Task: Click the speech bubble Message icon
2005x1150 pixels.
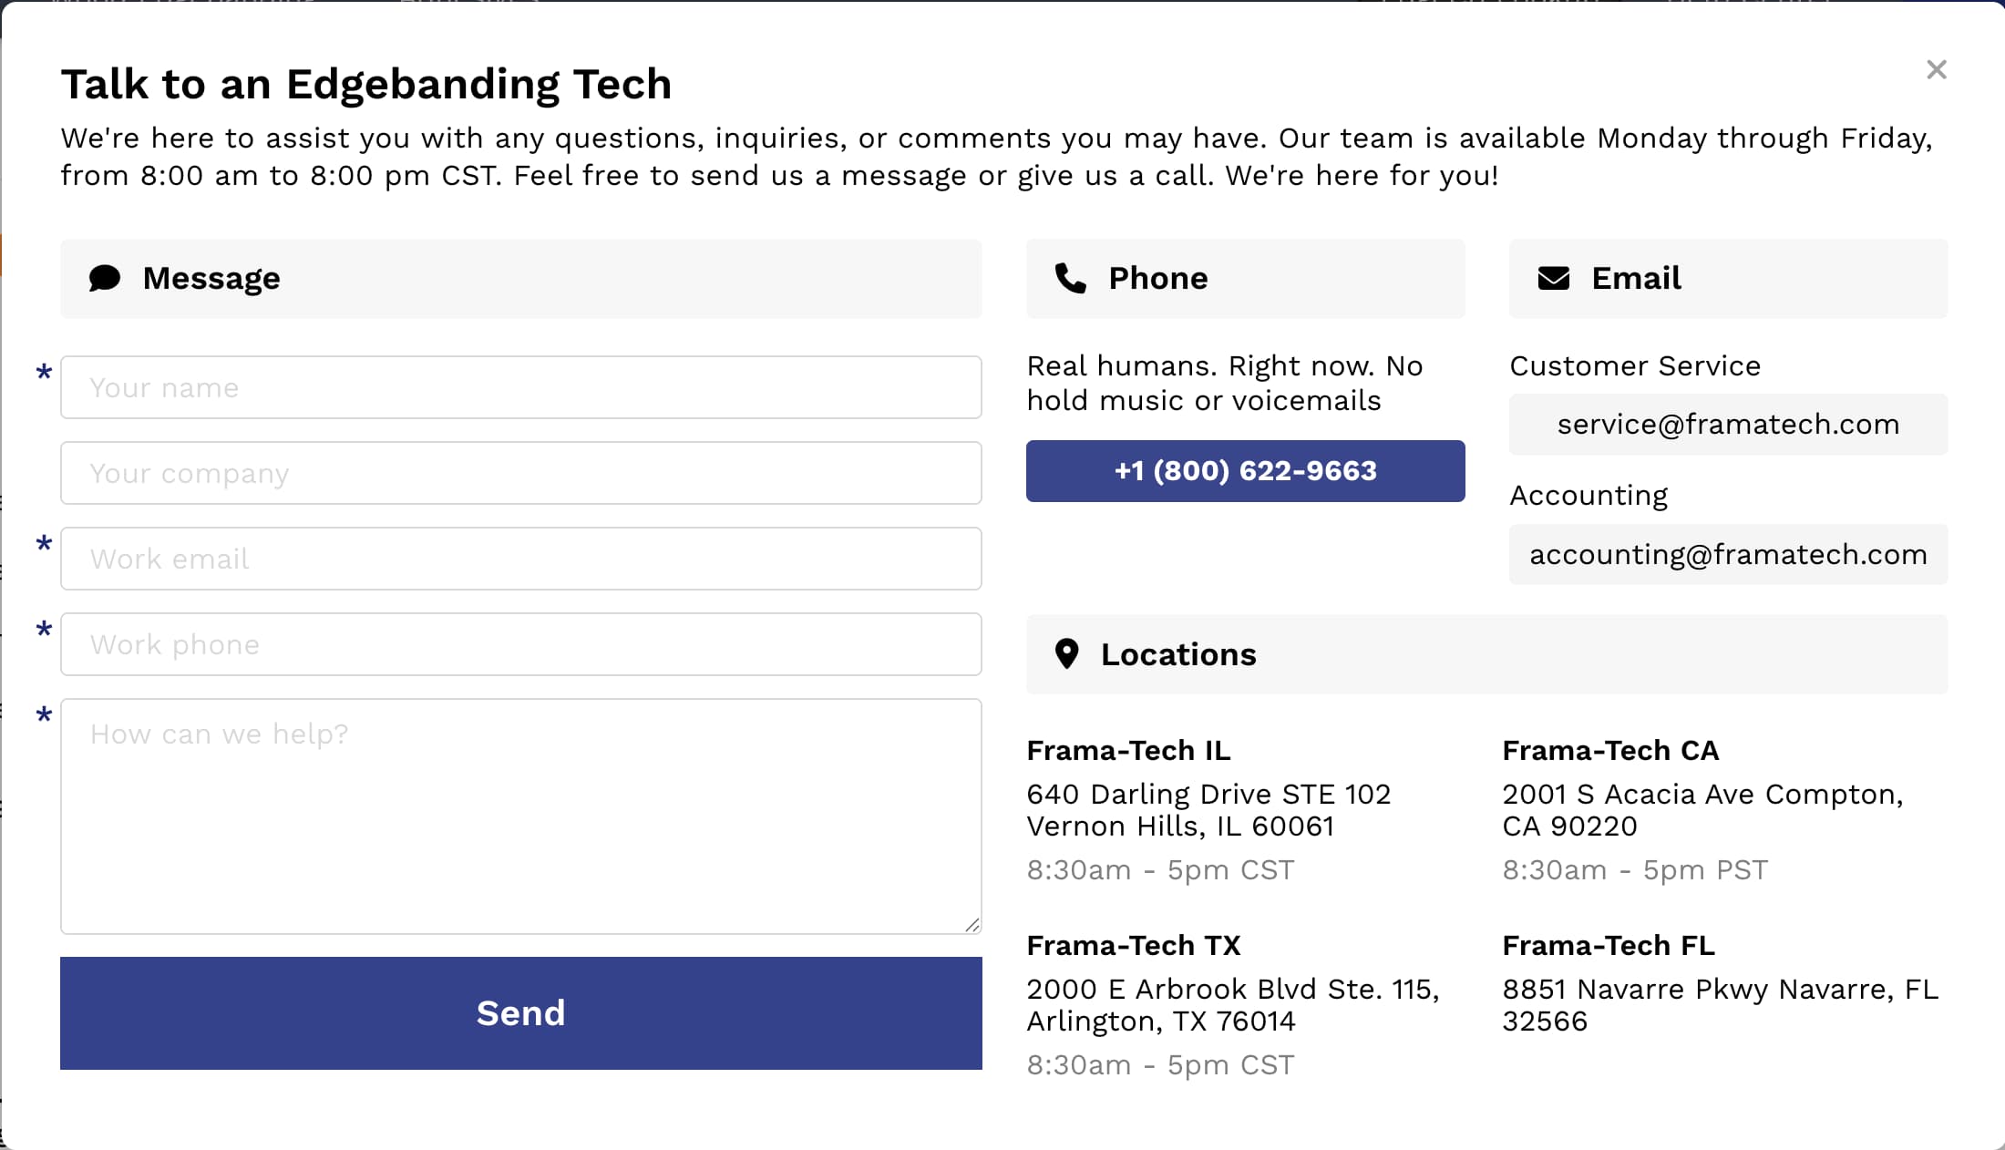Action: click(105, 278)
